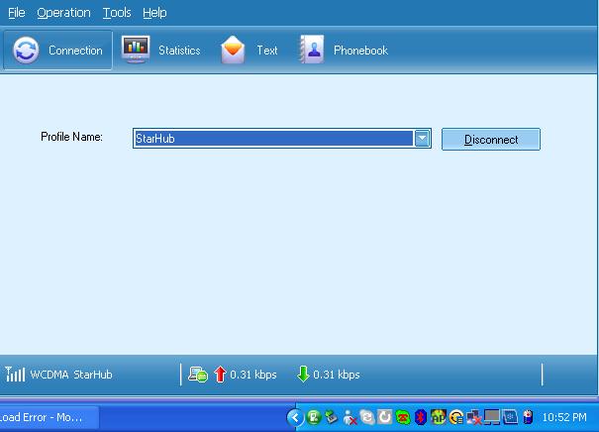Click the green mobile device tray icon
Viewport: 599px width, 432px height.
(x=314, y=417)
